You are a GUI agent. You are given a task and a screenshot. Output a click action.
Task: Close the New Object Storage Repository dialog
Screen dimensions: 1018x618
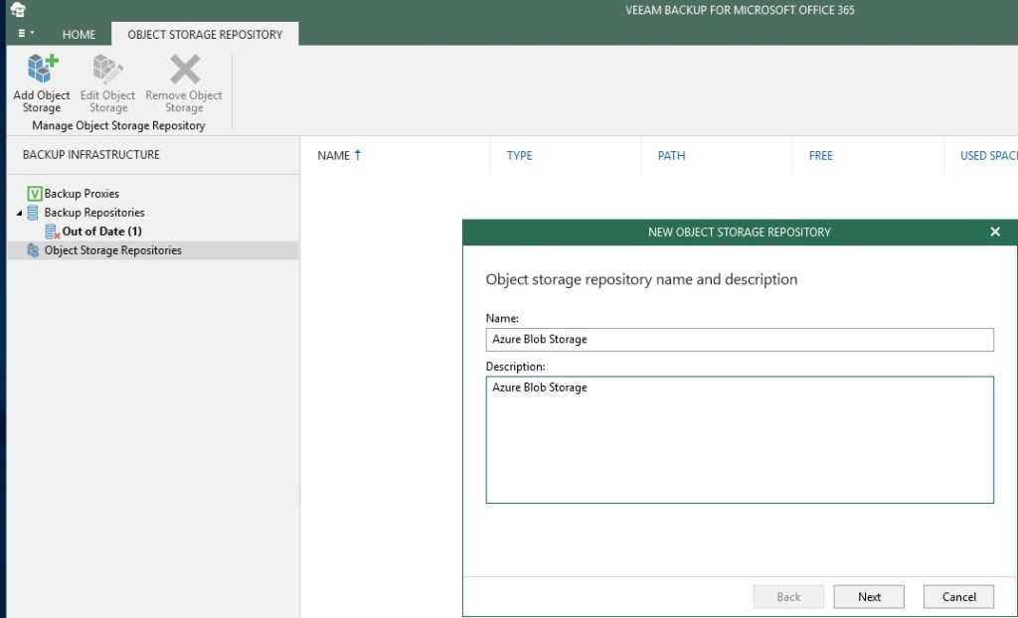tap(994, 232)
